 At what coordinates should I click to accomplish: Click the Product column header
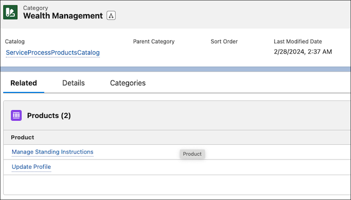click(22, 137)
